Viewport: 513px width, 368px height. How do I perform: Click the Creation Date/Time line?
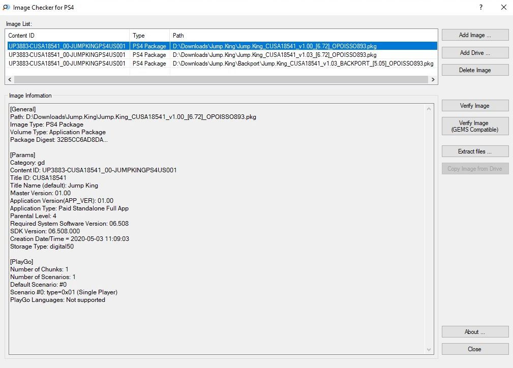(x=70, y=239)
